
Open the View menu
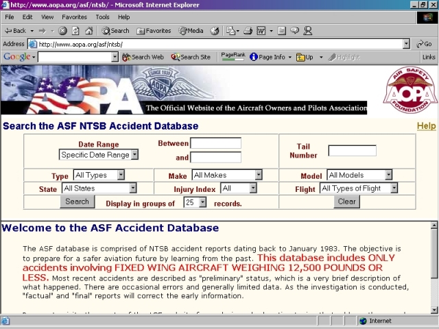(47, 17)
